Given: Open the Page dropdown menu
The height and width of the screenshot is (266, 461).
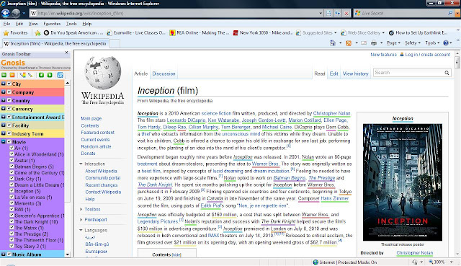Looking at the screenshot, I should coord(393,43).
